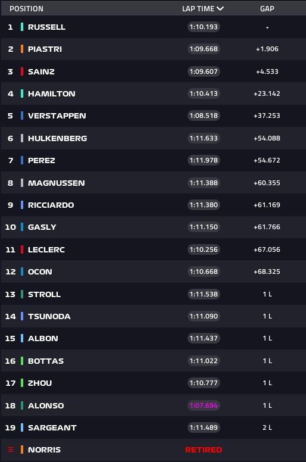Select the TSUNODA driver name

49,317
